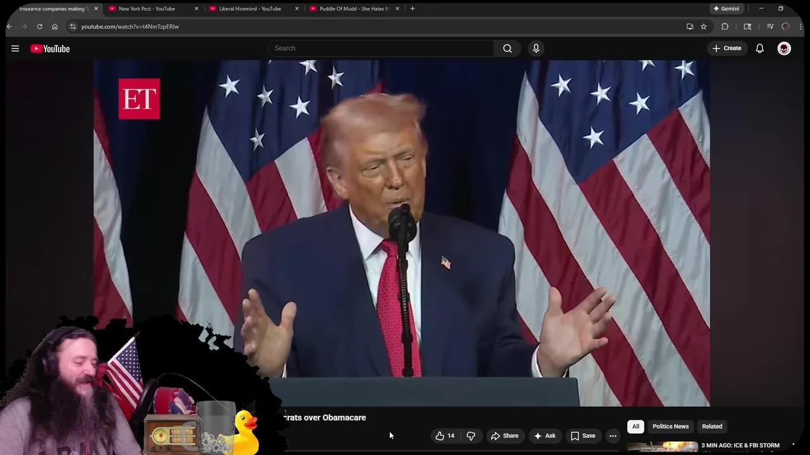Click the YouTube search box

pos(381,48)
